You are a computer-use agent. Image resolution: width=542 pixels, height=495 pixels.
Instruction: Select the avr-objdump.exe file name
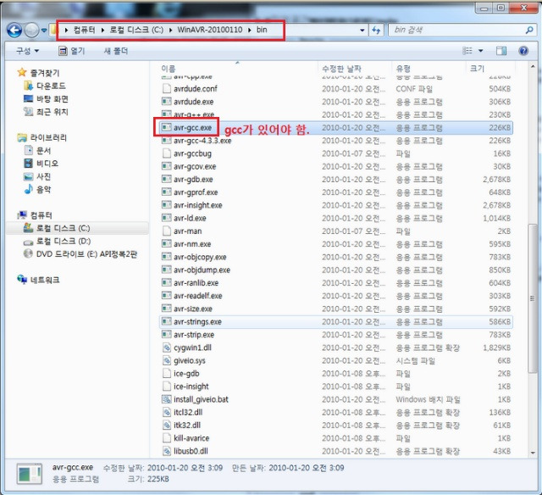pos(202,270)
